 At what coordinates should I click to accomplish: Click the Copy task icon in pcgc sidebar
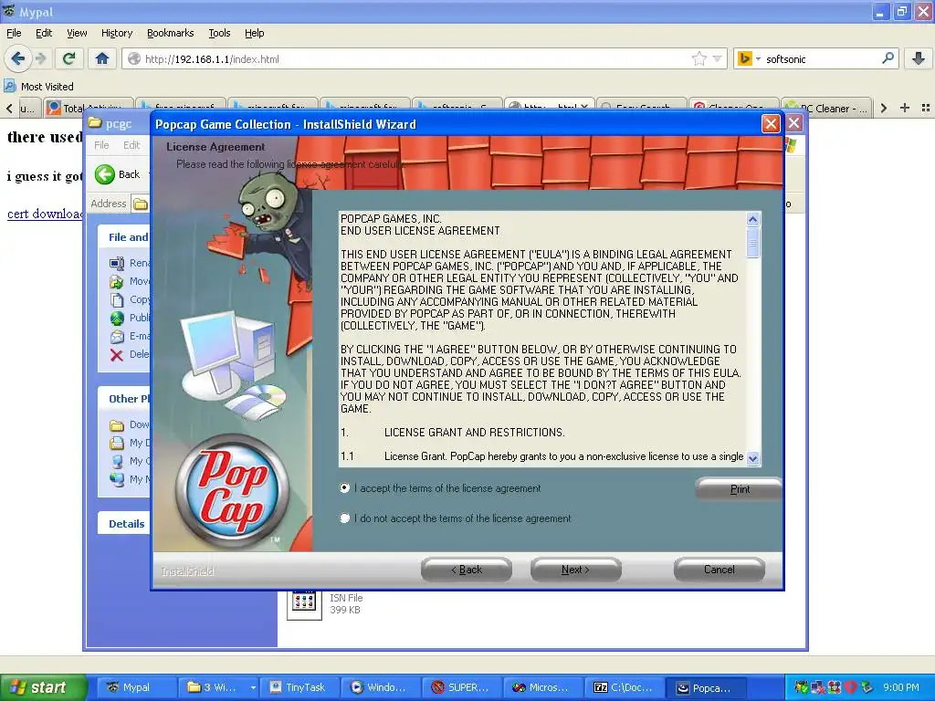117,299
